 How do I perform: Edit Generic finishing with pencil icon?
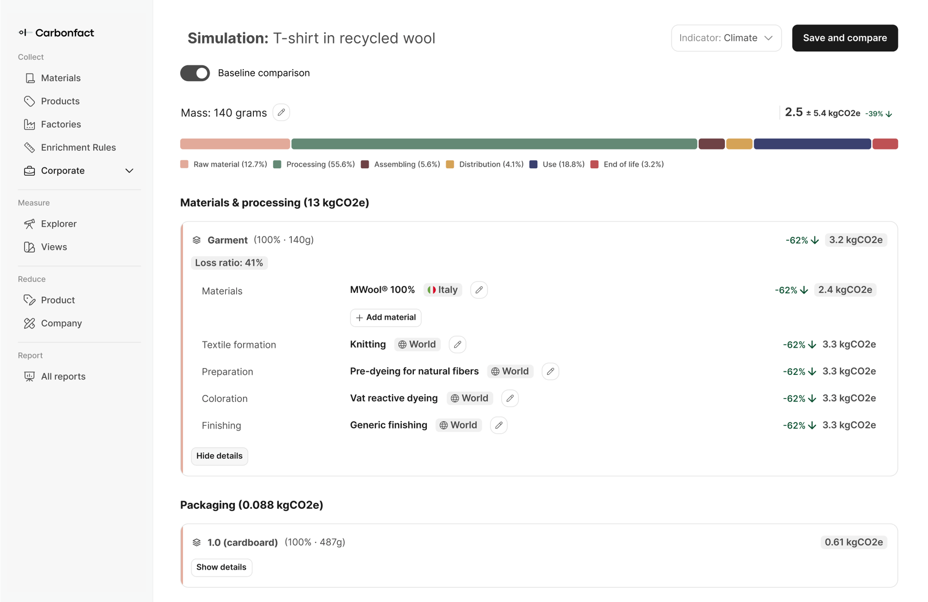[499, 425]
